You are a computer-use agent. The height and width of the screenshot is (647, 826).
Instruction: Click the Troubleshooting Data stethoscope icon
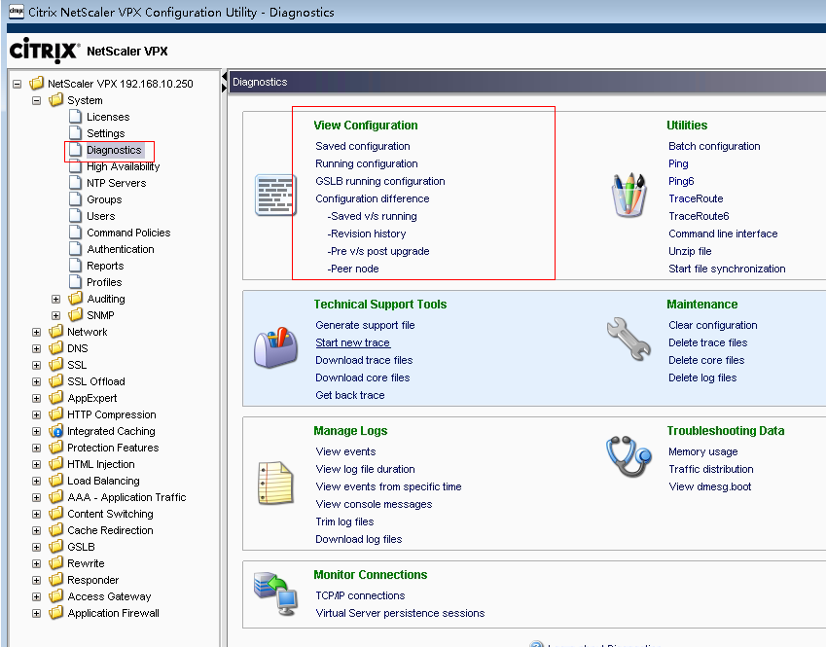pyautogui.click(x=628, y=457)
